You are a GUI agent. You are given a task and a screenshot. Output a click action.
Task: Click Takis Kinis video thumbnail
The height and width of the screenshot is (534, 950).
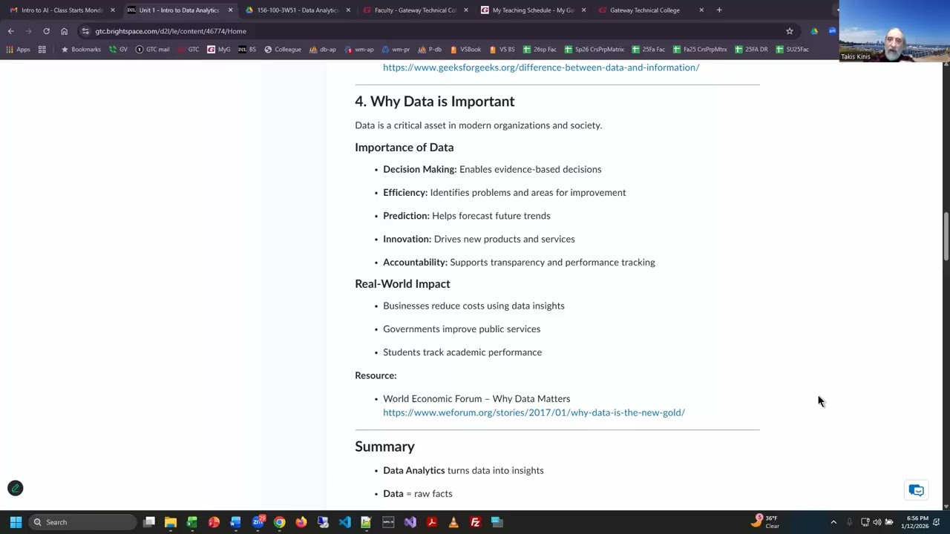point(894,31)
